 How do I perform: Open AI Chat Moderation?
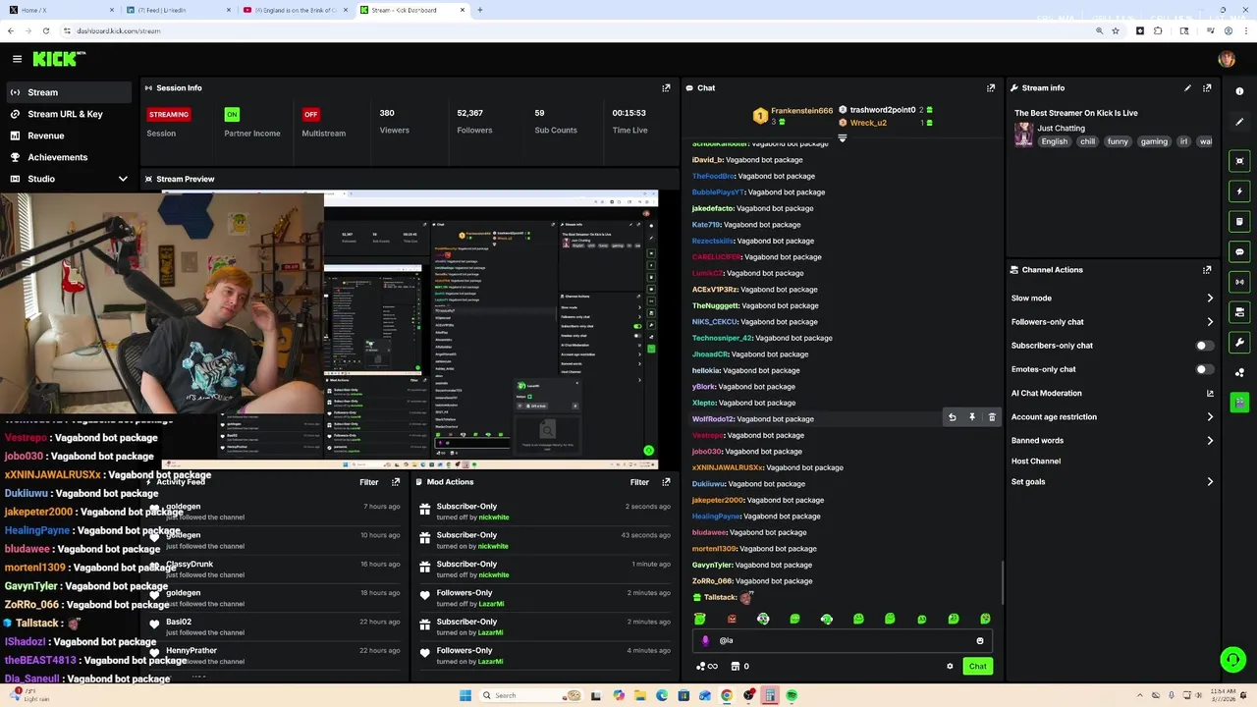point(1112,393)
